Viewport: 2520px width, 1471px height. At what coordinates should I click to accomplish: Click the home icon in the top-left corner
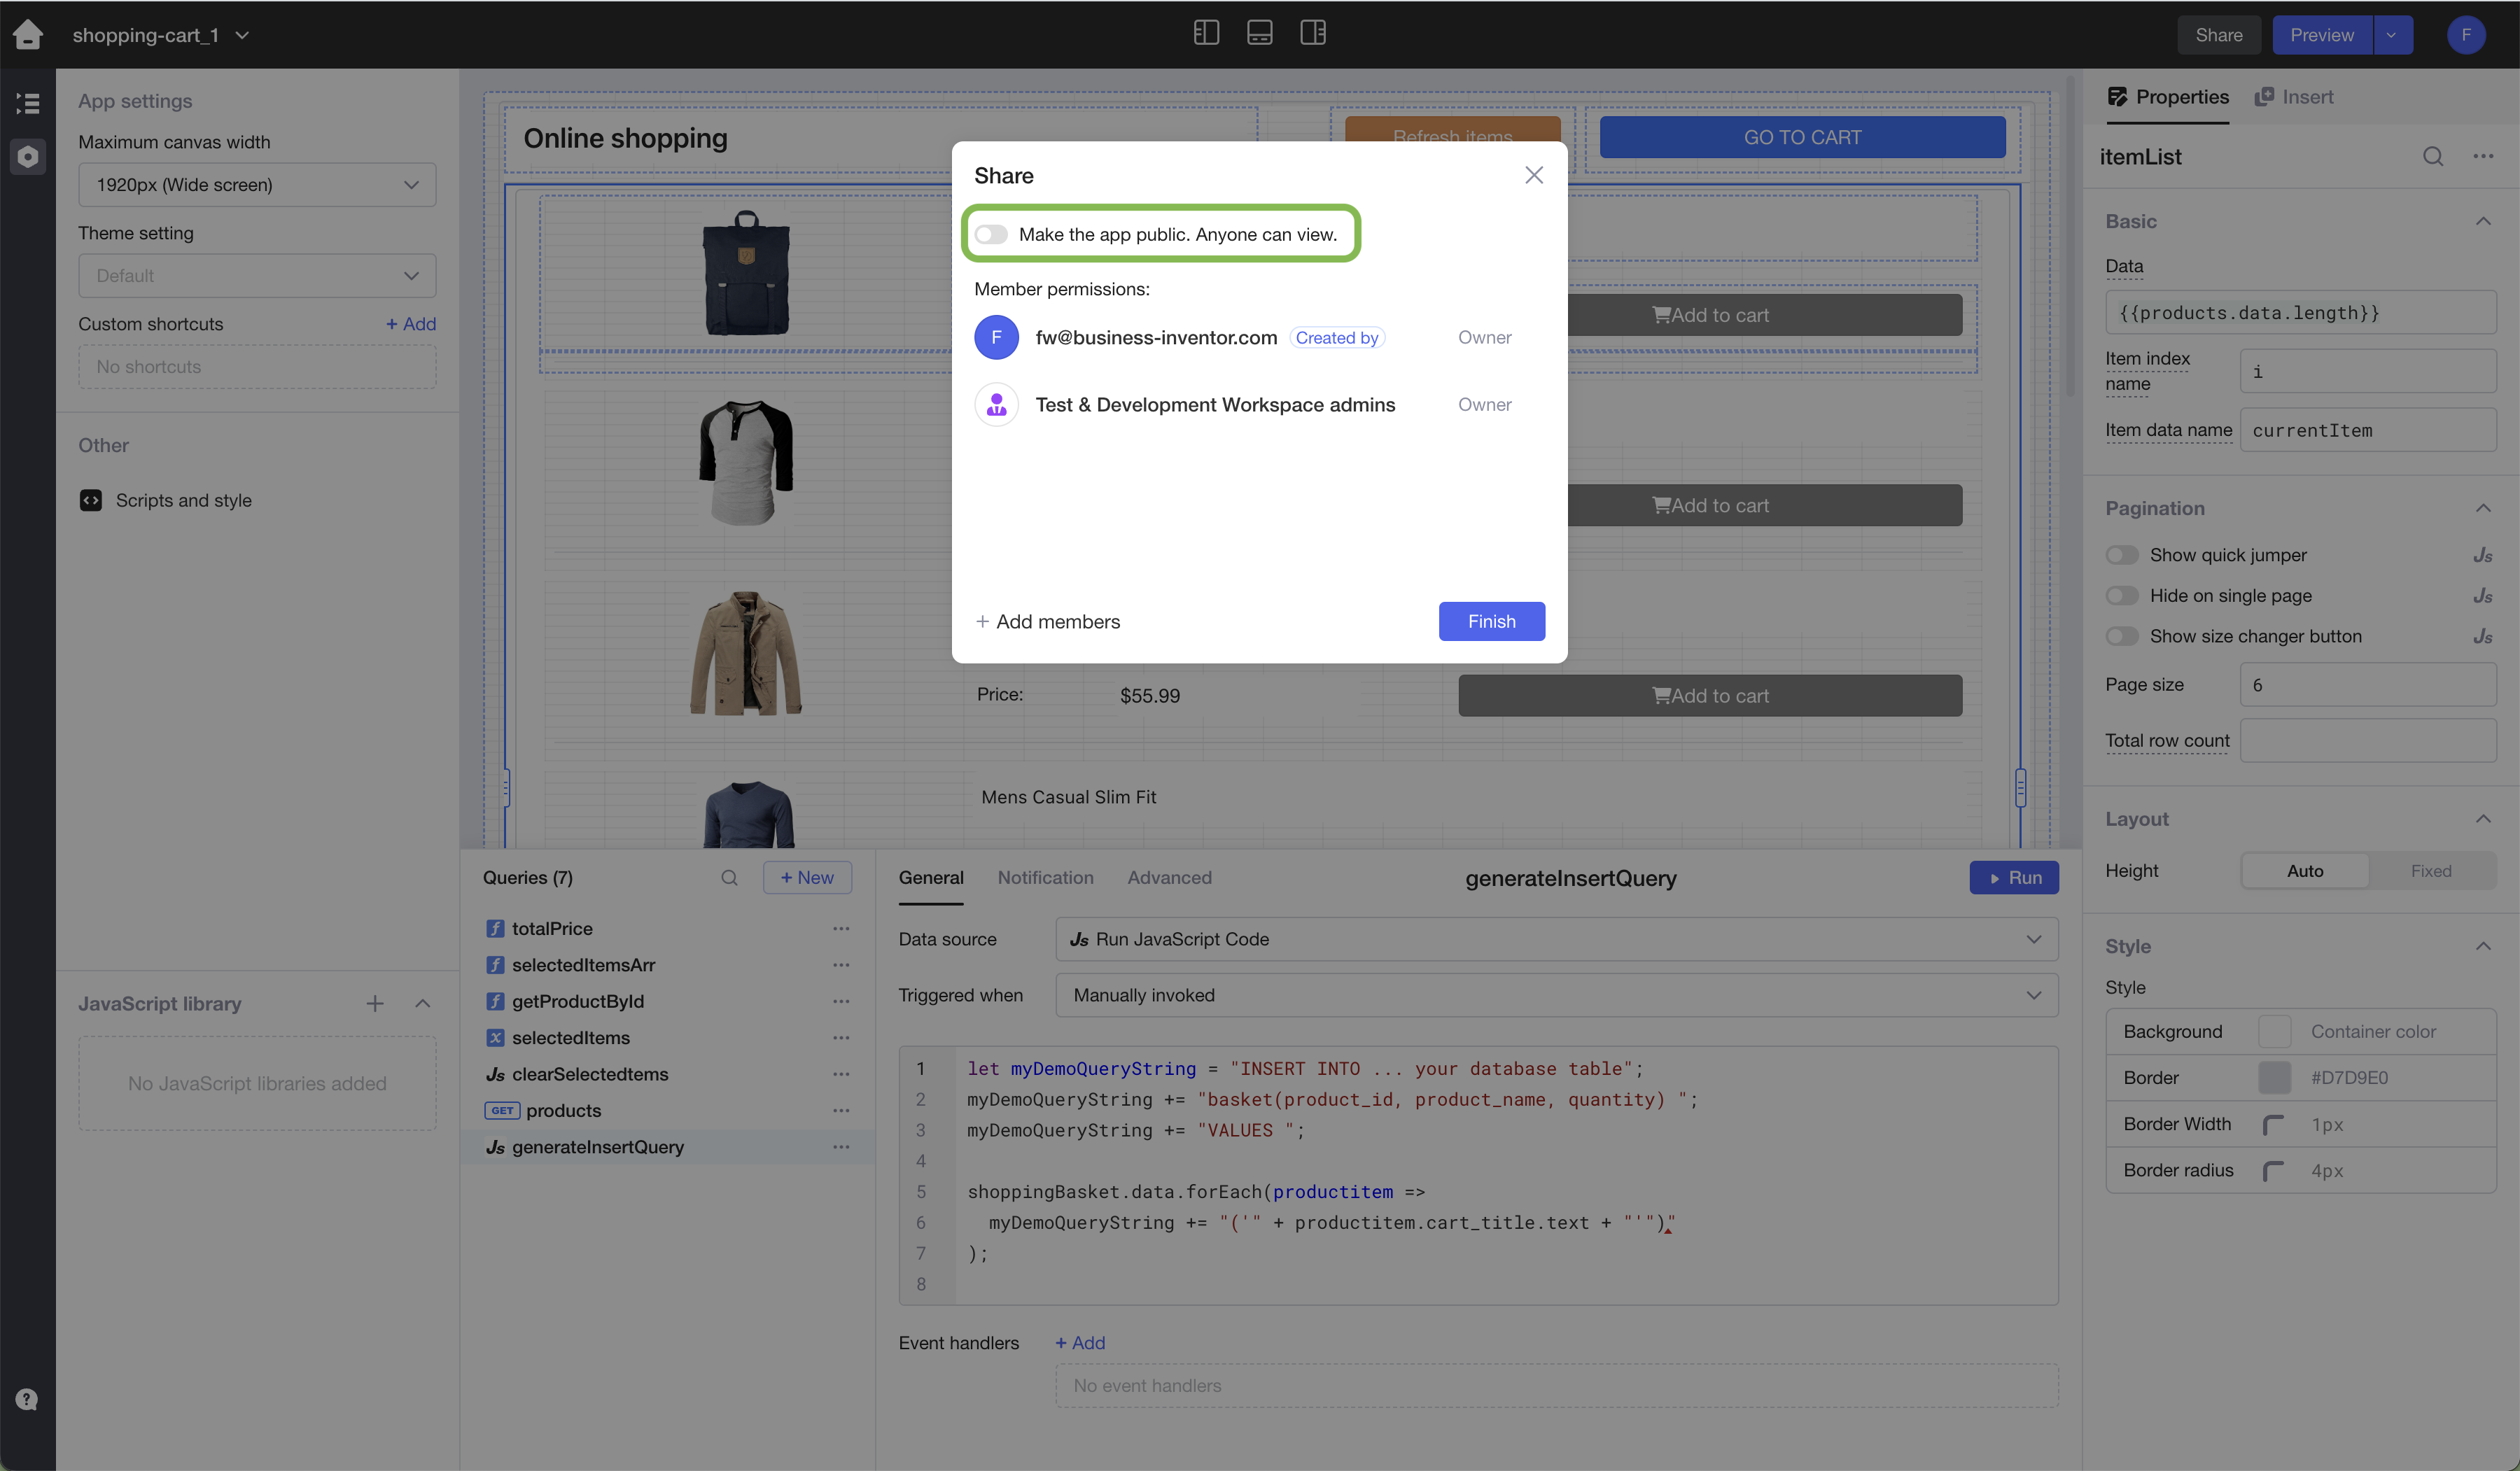(x=28, y=35)
